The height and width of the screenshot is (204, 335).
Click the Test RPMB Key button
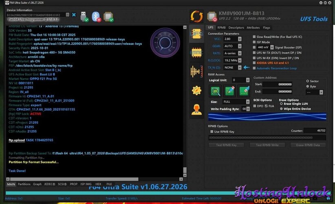[226, 145]
